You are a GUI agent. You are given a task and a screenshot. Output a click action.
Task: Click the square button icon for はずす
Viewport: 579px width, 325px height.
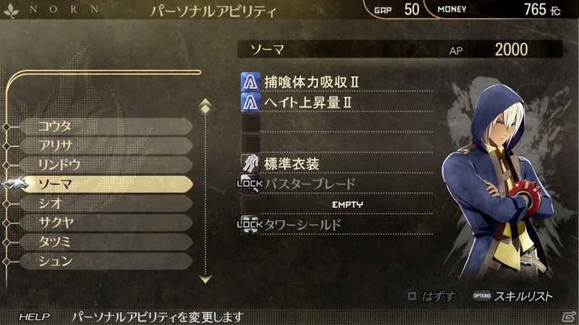[412, 296]
